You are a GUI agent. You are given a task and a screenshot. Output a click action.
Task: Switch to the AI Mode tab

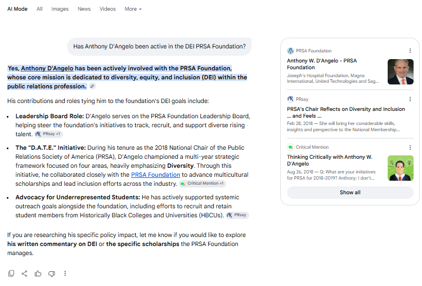(x=17, y=9)
